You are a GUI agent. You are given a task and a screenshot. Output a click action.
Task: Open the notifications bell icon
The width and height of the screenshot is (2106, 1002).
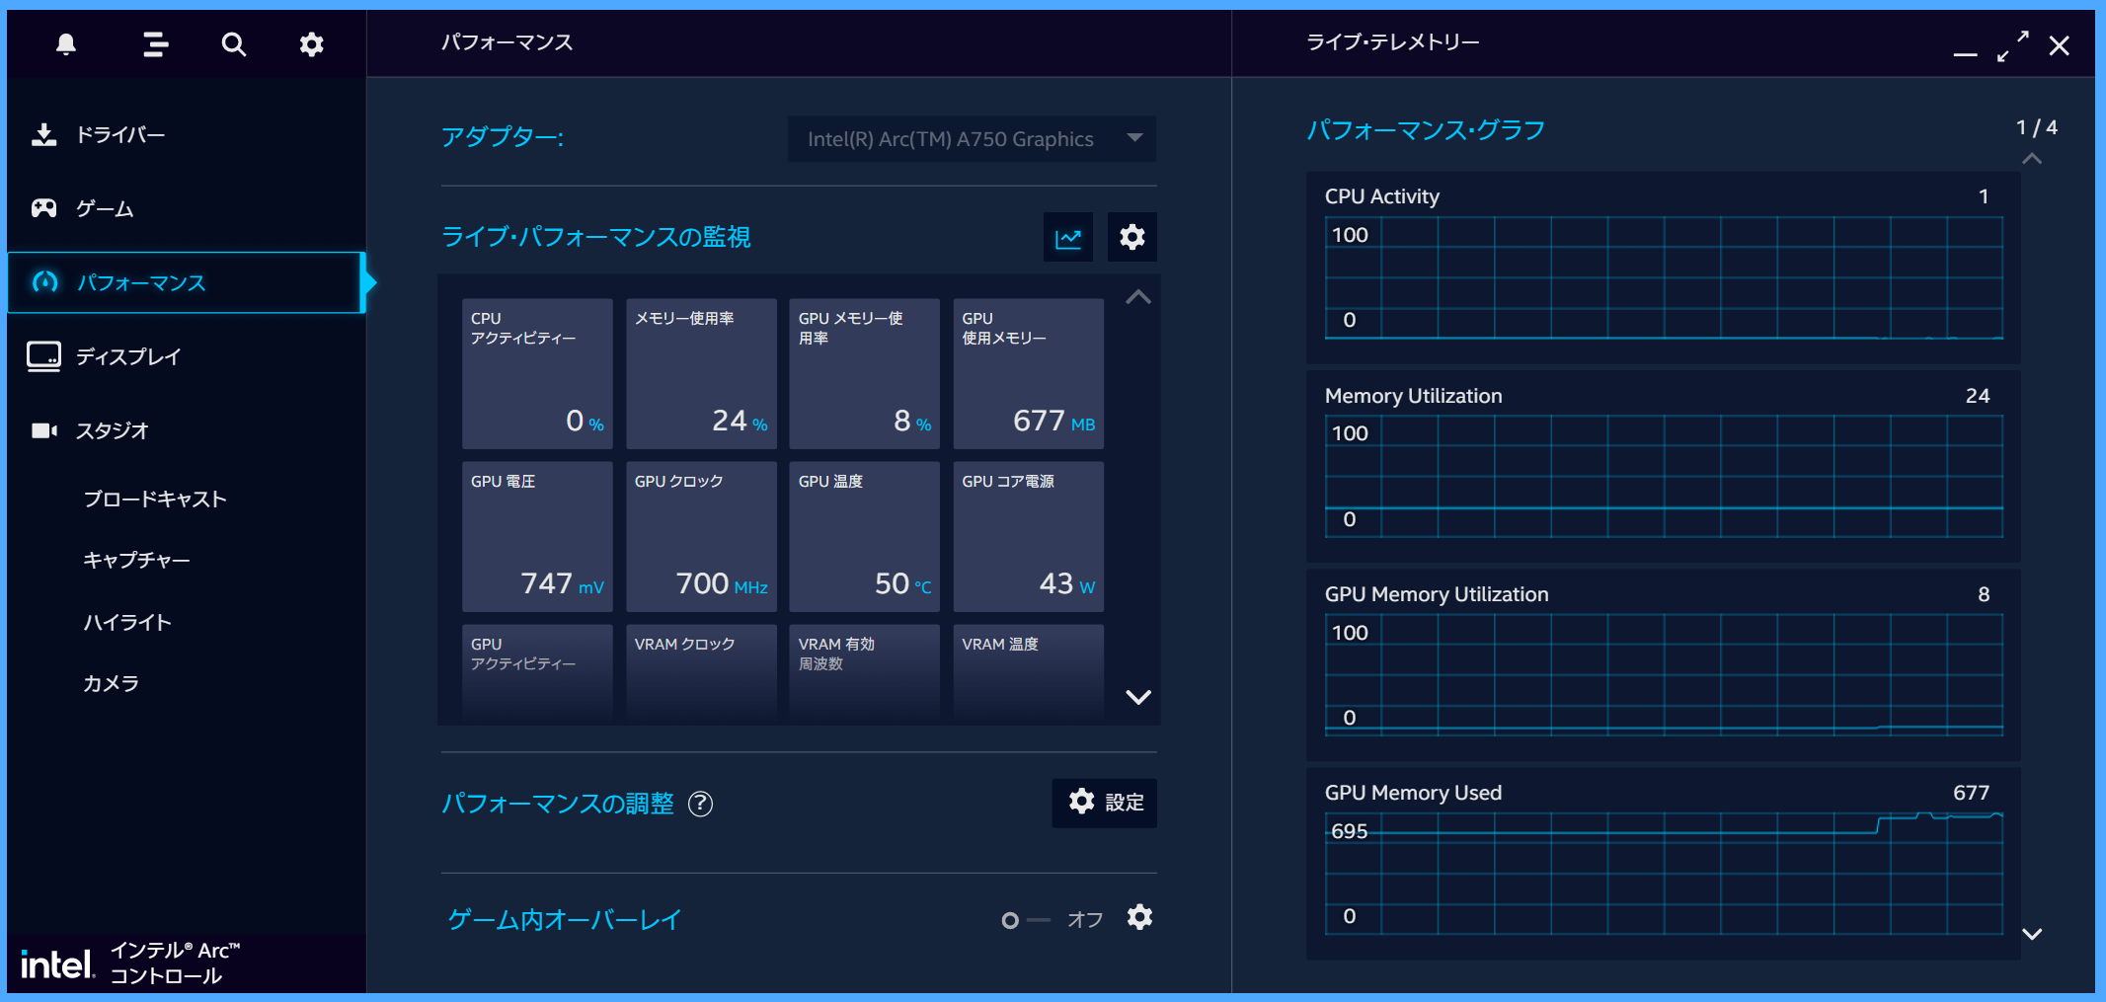(x=66, y=44)
